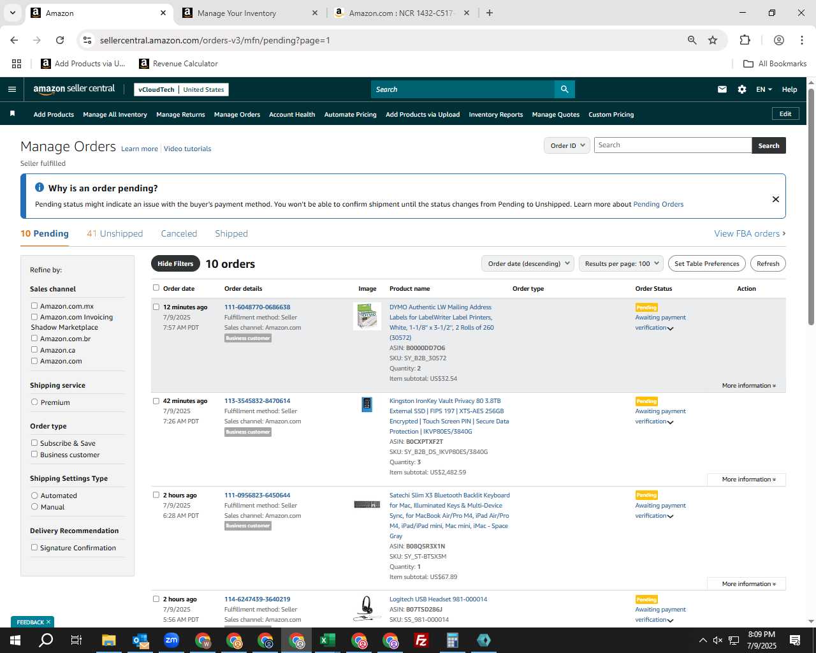Enable the Subscribe & Save filter
Viewport: 816px width, 653px height.
tap(34, 443)
